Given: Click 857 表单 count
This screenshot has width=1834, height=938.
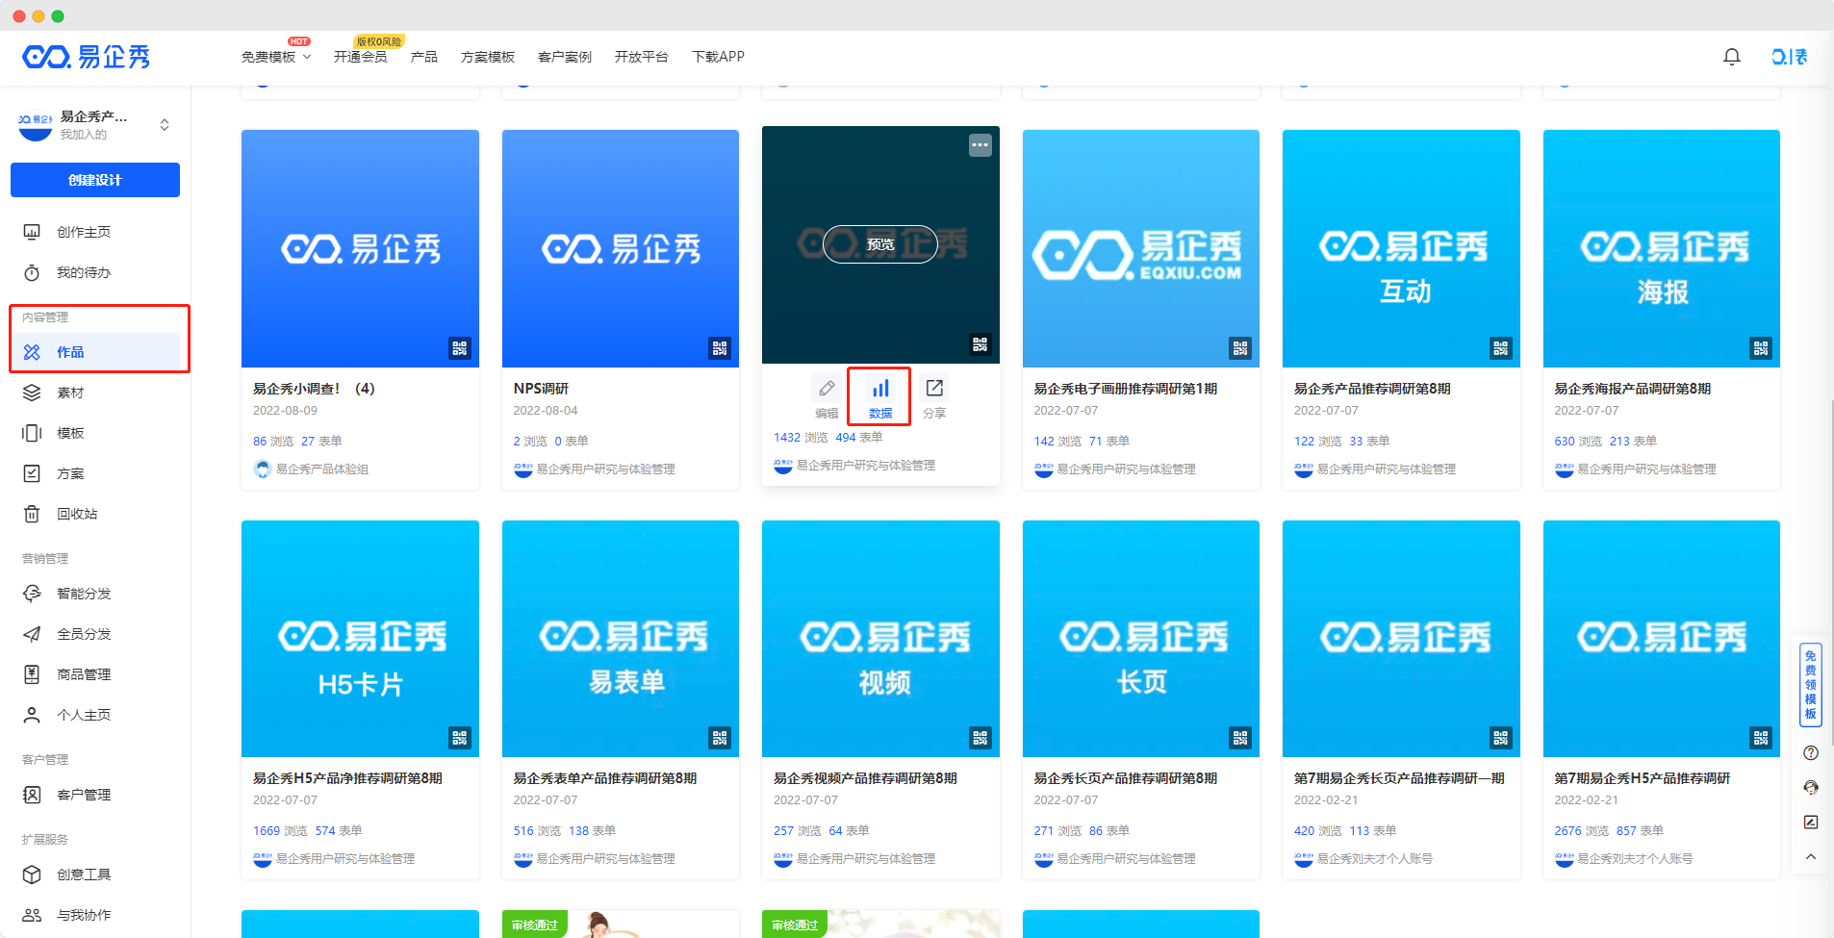Looking at the screenshot, I should (1640, 831).
